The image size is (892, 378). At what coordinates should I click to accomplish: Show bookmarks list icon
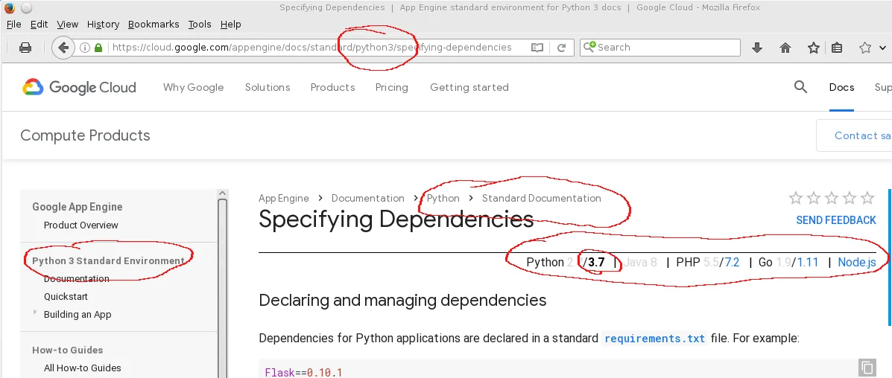837,48
